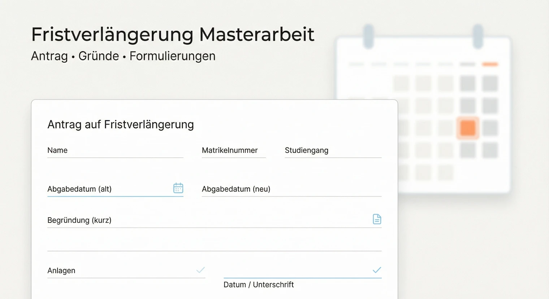Click the Matrikelnummer input field
The height and width of the screenshot is (299, 549).
point(233,151)
